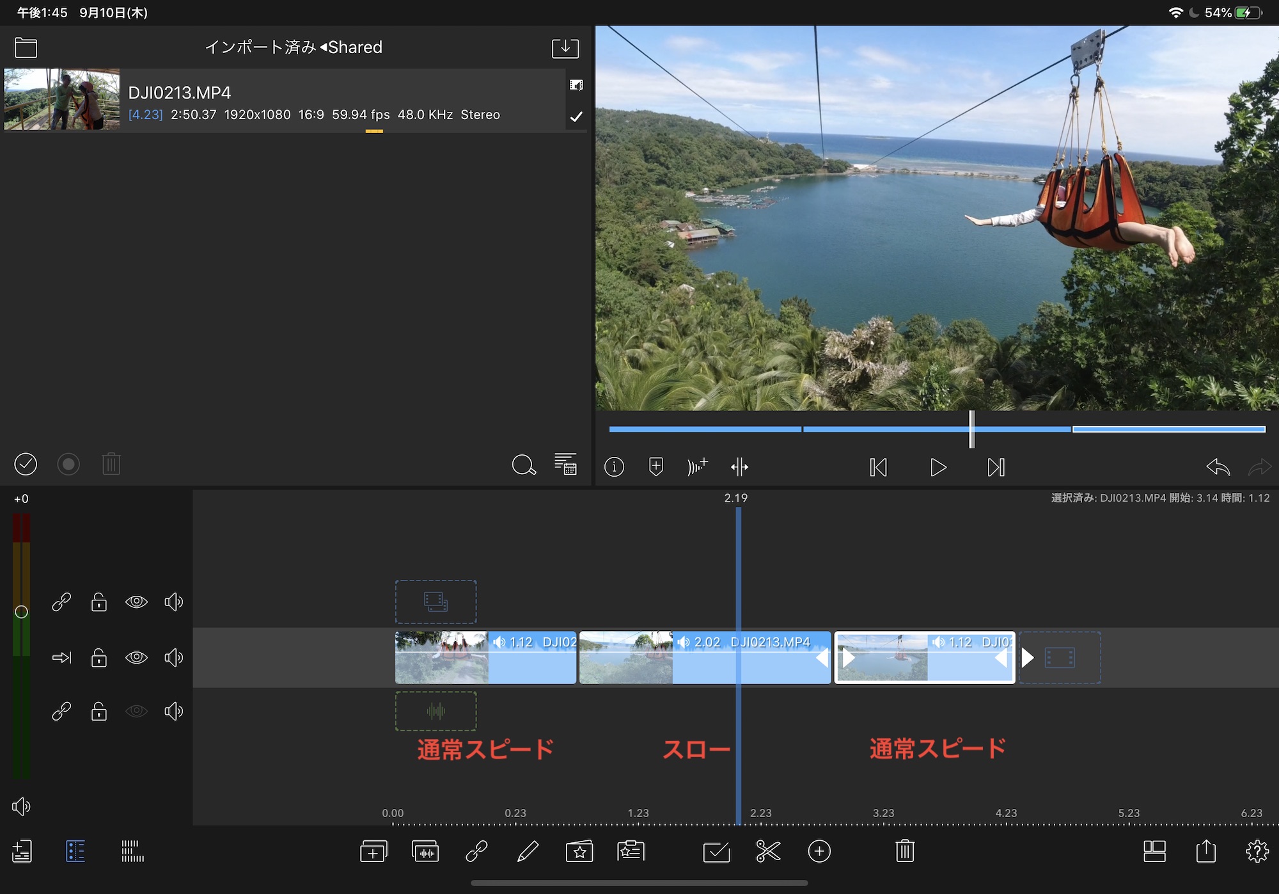Screen dimensions: 1279x894
Task: Click the preview scrubber bar handle
Action: pyautogui.click(x=971, y=429)
